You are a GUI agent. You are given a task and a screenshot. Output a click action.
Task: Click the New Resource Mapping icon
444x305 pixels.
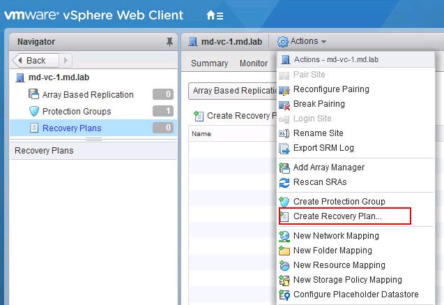[x=284, y=266]
